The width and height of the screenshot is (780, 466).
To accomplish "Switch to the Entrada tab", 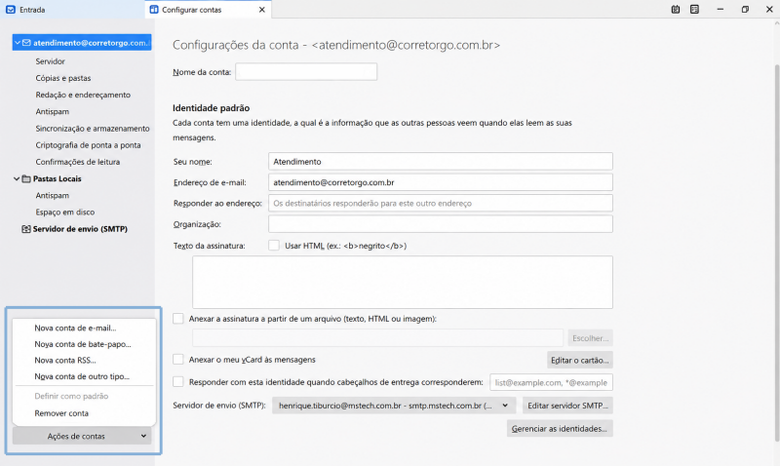I will (72, 10).
